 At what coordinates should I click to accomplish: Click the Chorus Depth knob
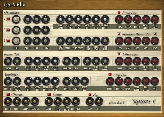[x=8, y=101]
